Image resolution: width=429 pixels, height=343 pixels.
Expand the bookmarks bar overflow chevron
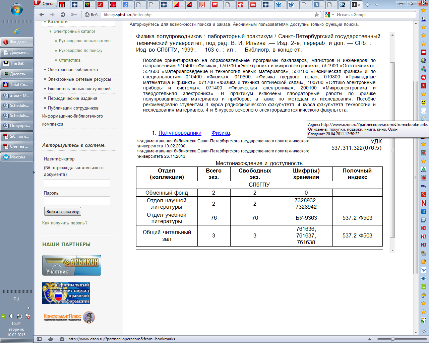[424, 331]
